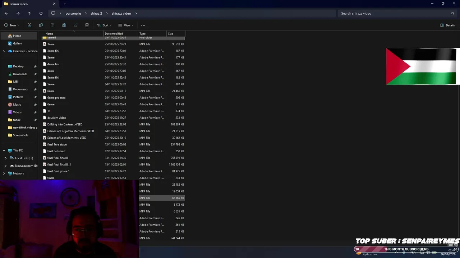Open the View dropdown
Screen dimensions: 460x258
(x=126, y=25)
